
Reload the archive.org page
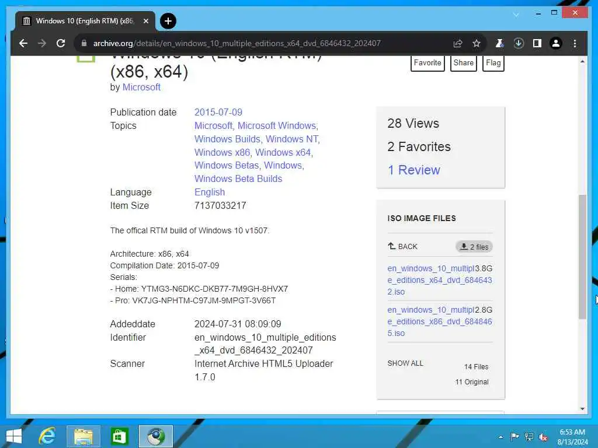(x=61, y=43)
